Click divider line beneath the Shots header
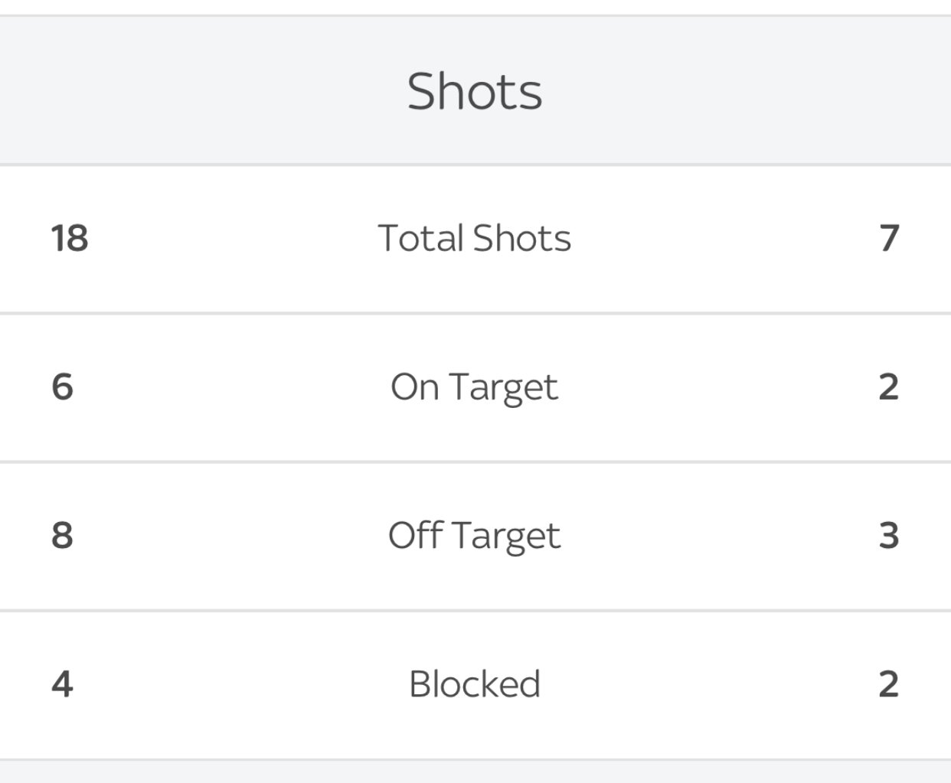Viewport: 951px width, 783px height. (475, 164)
